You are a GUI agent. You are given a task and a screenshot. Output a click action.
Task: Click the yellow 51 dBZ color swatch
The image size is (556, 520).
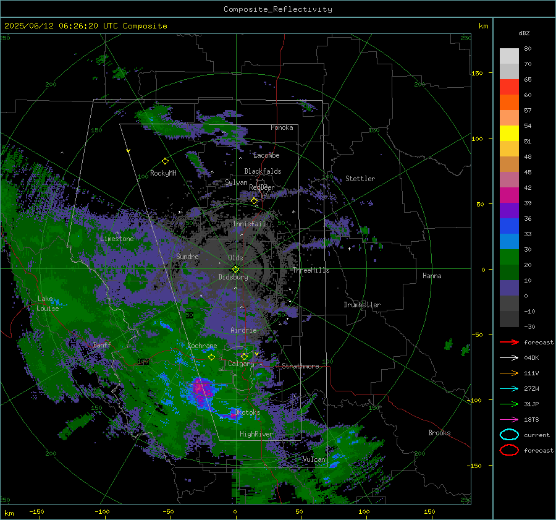509,134
